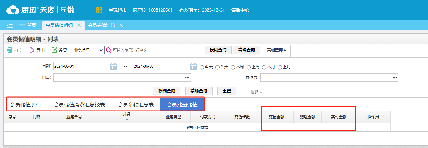
Task: Click the 业务单号 column header
Action: [74, 117]
